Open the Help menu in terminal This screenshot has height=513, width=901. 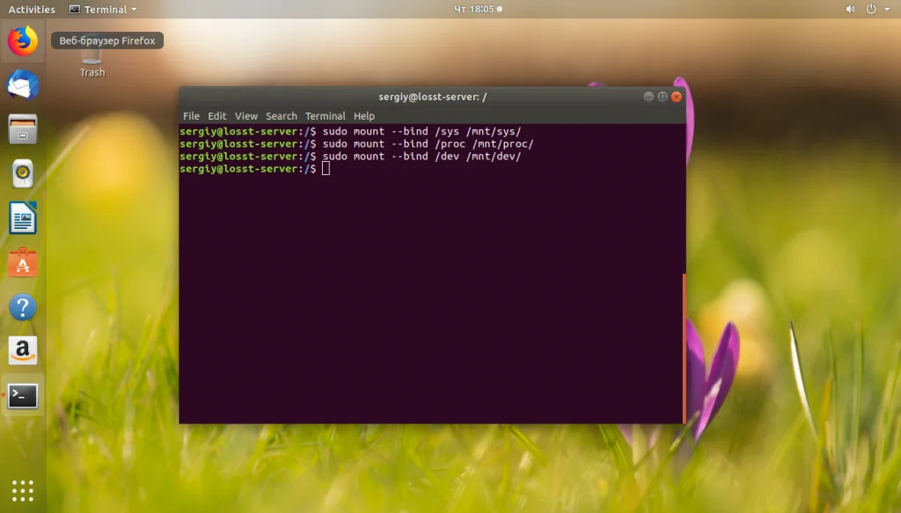363,116
